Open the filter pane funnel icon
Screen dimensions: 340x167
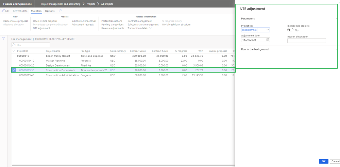pos(4,39)
